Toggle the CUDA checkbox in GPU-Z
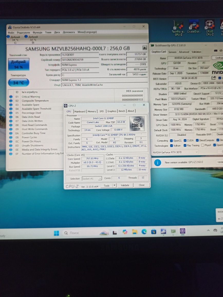223x297 pixels. click(185, 141)
